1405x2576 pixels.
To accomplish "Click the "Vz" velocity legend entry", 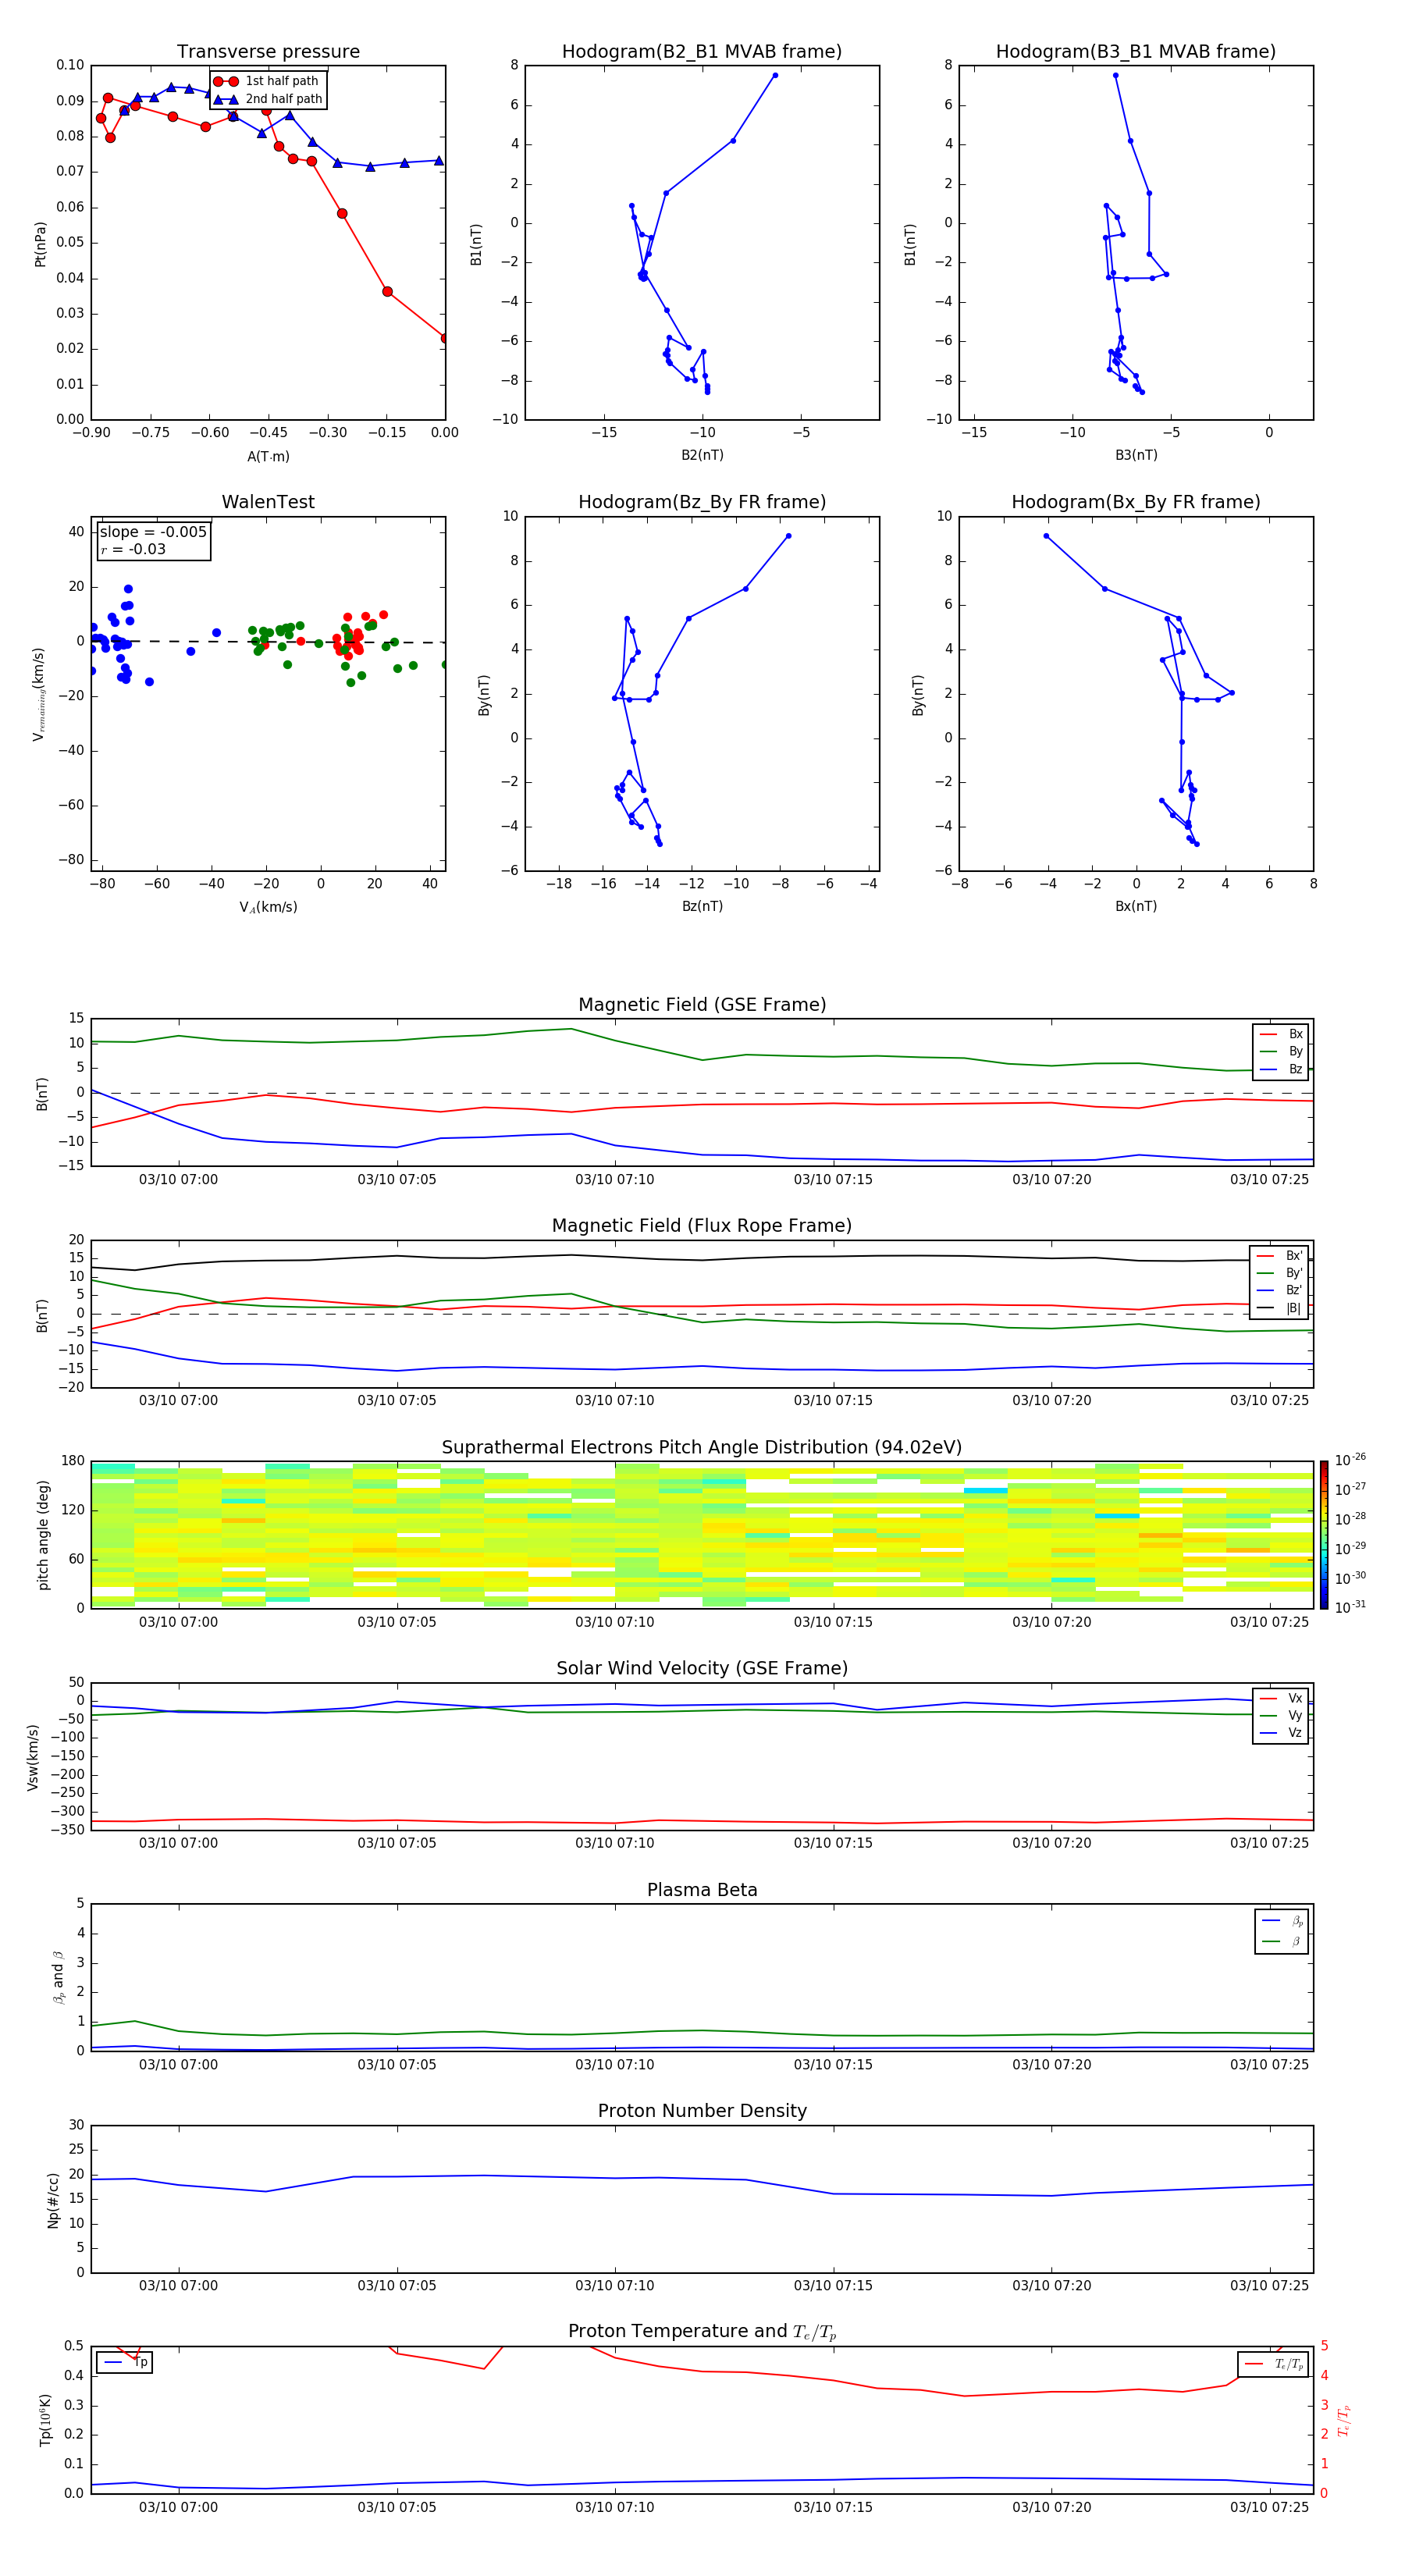I will pos(1281,1733).
